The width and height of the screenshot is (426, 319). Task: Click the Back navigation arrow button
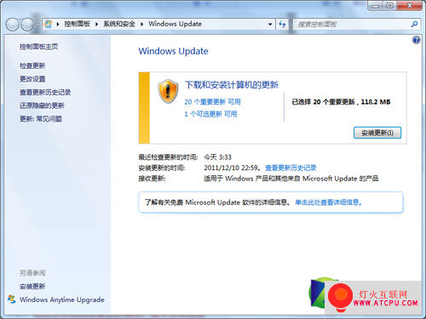[x=13, y=25]
